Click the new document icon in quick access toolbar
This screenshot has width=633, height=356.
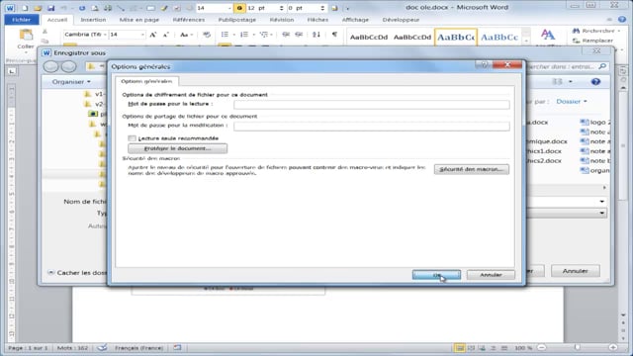pos(25,8)
